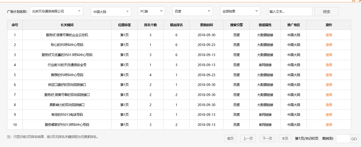Click the 长关键词 column header
This screenshot has width=361, height=147.
point(67,25)
